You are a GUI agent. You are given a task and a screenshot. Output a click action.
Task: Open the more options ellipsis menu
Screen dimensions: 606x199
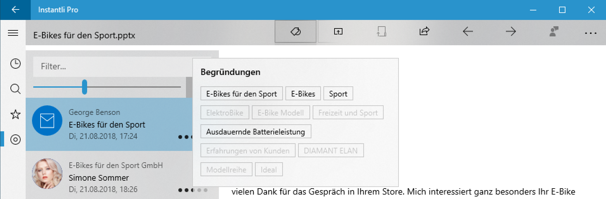point(591,33)
